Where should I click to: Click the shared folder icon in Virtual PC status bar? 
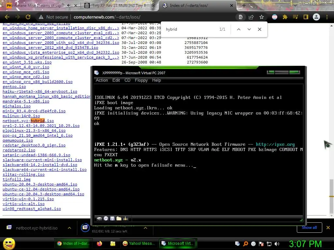pyautogui.click(x=119, y=218)
